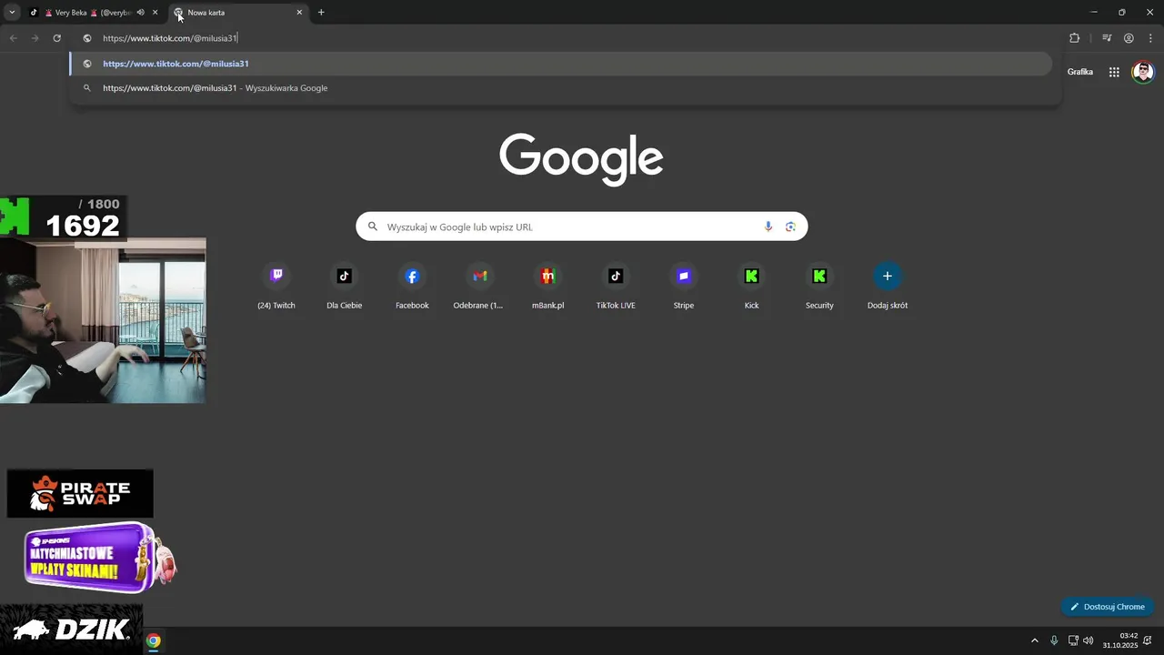Open Google Lens image search icon
This screenshot has height=655, width=1164.
point(790,227)
